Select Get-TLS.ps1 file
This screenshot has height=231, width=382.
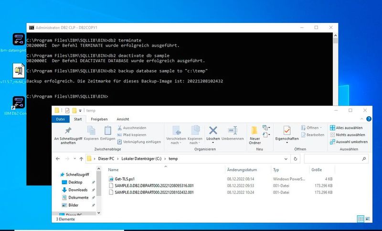tap(124, 179)
